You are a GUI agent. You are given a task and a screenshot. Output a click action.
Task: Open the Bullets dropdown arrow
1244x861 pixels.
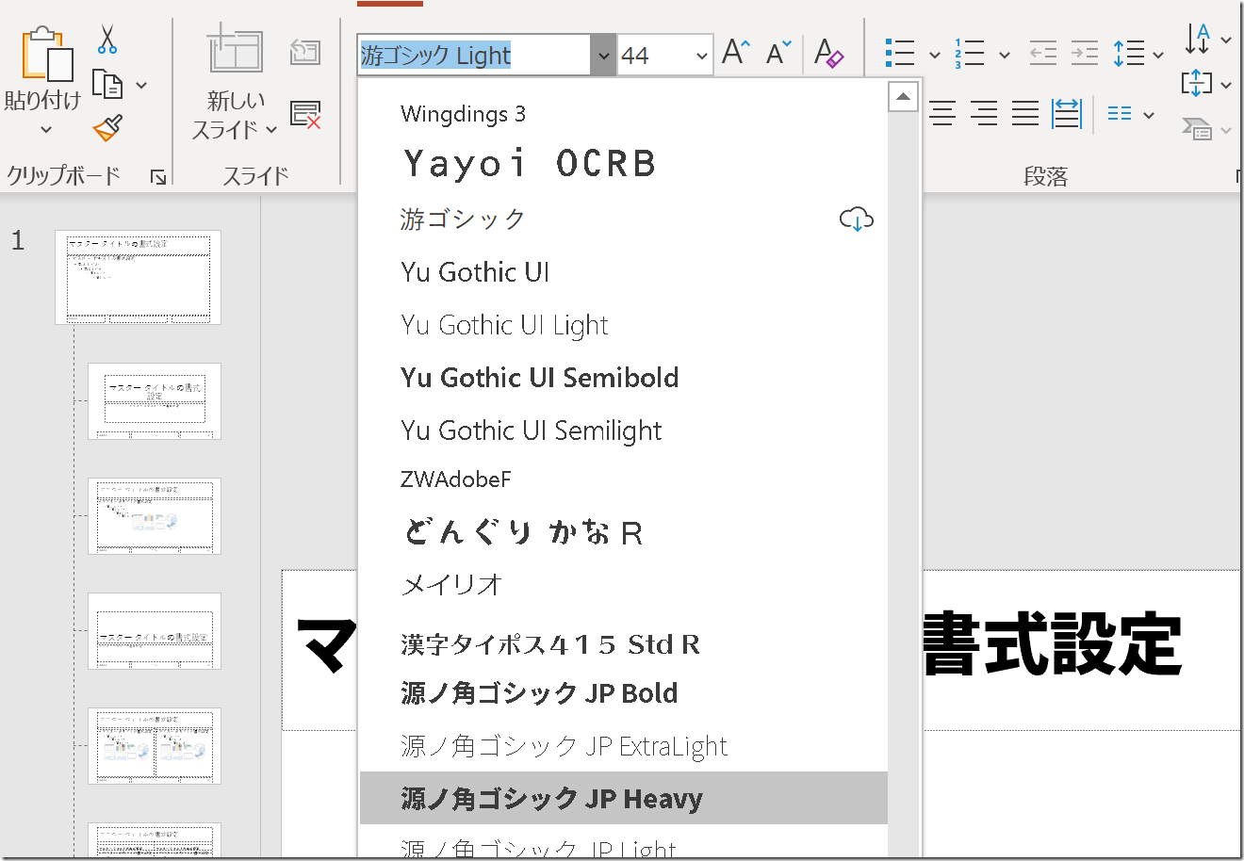[x=934, y=55]
